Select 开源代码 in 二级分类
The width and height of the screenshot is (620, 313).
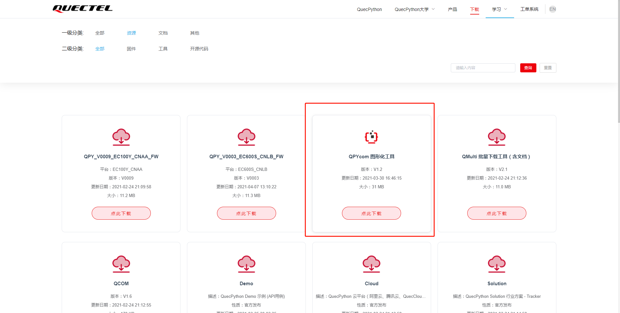click(x=199, y=49)
